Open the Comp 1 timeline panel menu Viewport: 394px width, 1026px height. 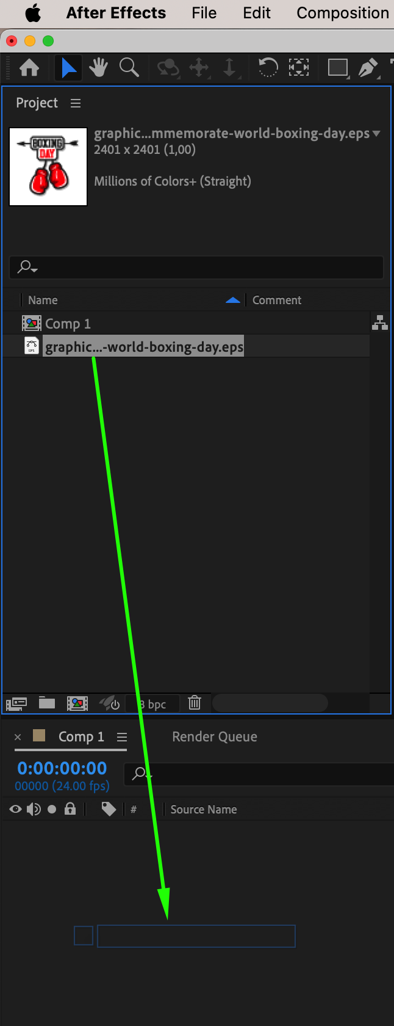click(122, 737)
